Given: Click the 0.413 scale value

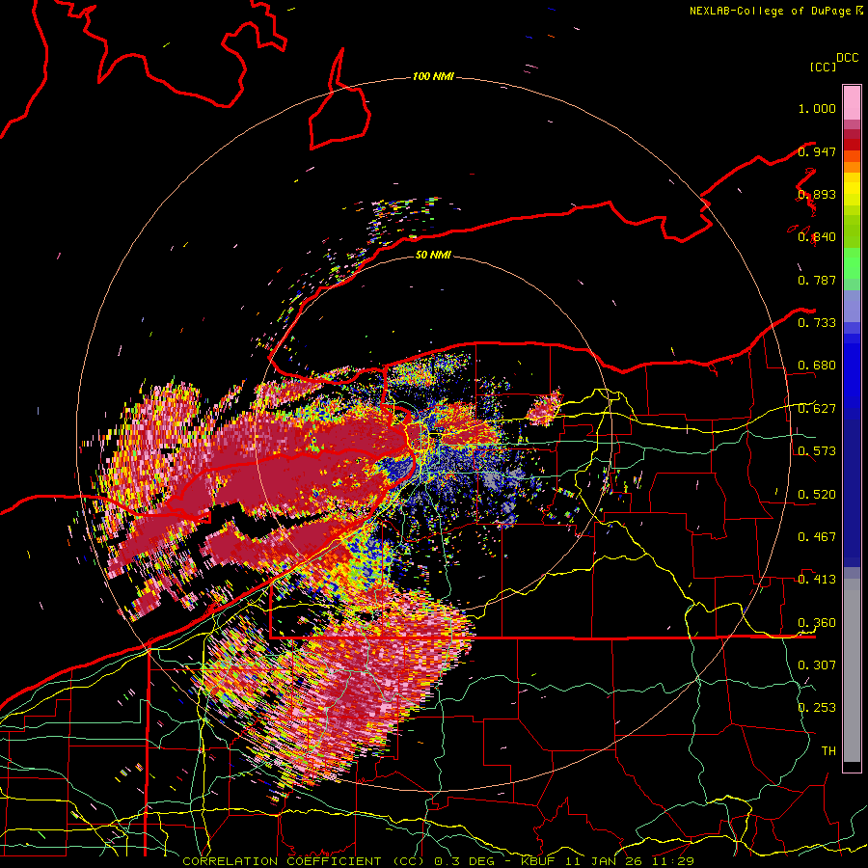Looking at the screenshot, I should 817,580.
